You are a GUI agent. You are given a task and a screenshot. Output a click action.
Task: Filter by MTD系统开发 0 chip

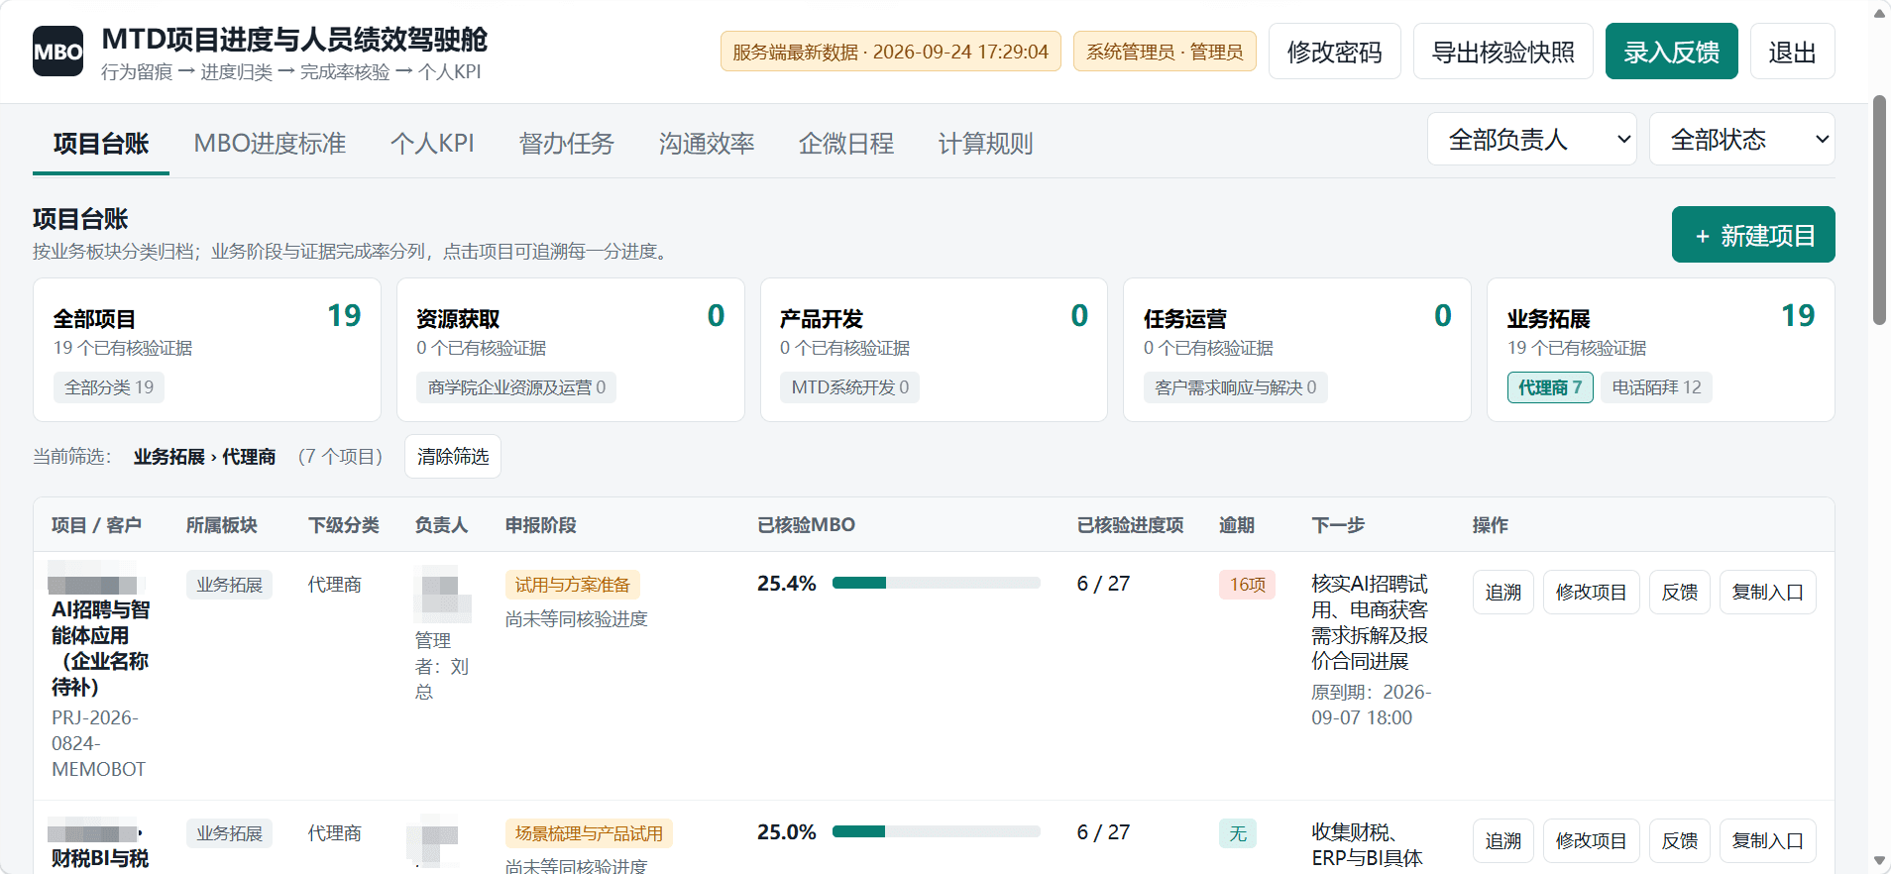tap(849, 387)
